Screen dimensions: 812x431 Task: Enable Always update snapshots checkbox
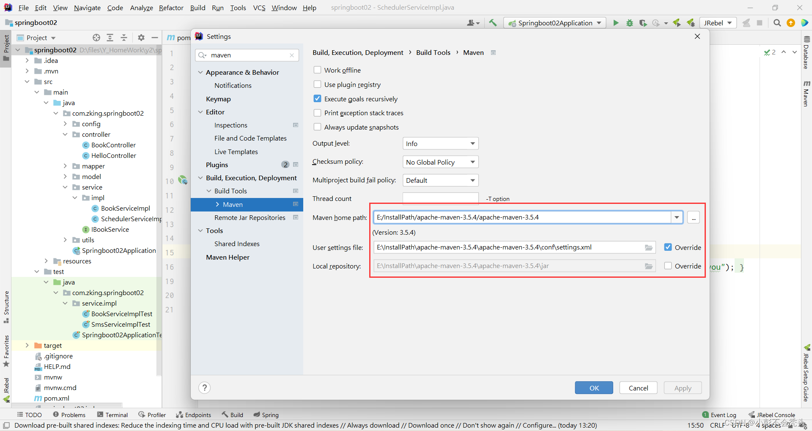(x=317, y=127)
